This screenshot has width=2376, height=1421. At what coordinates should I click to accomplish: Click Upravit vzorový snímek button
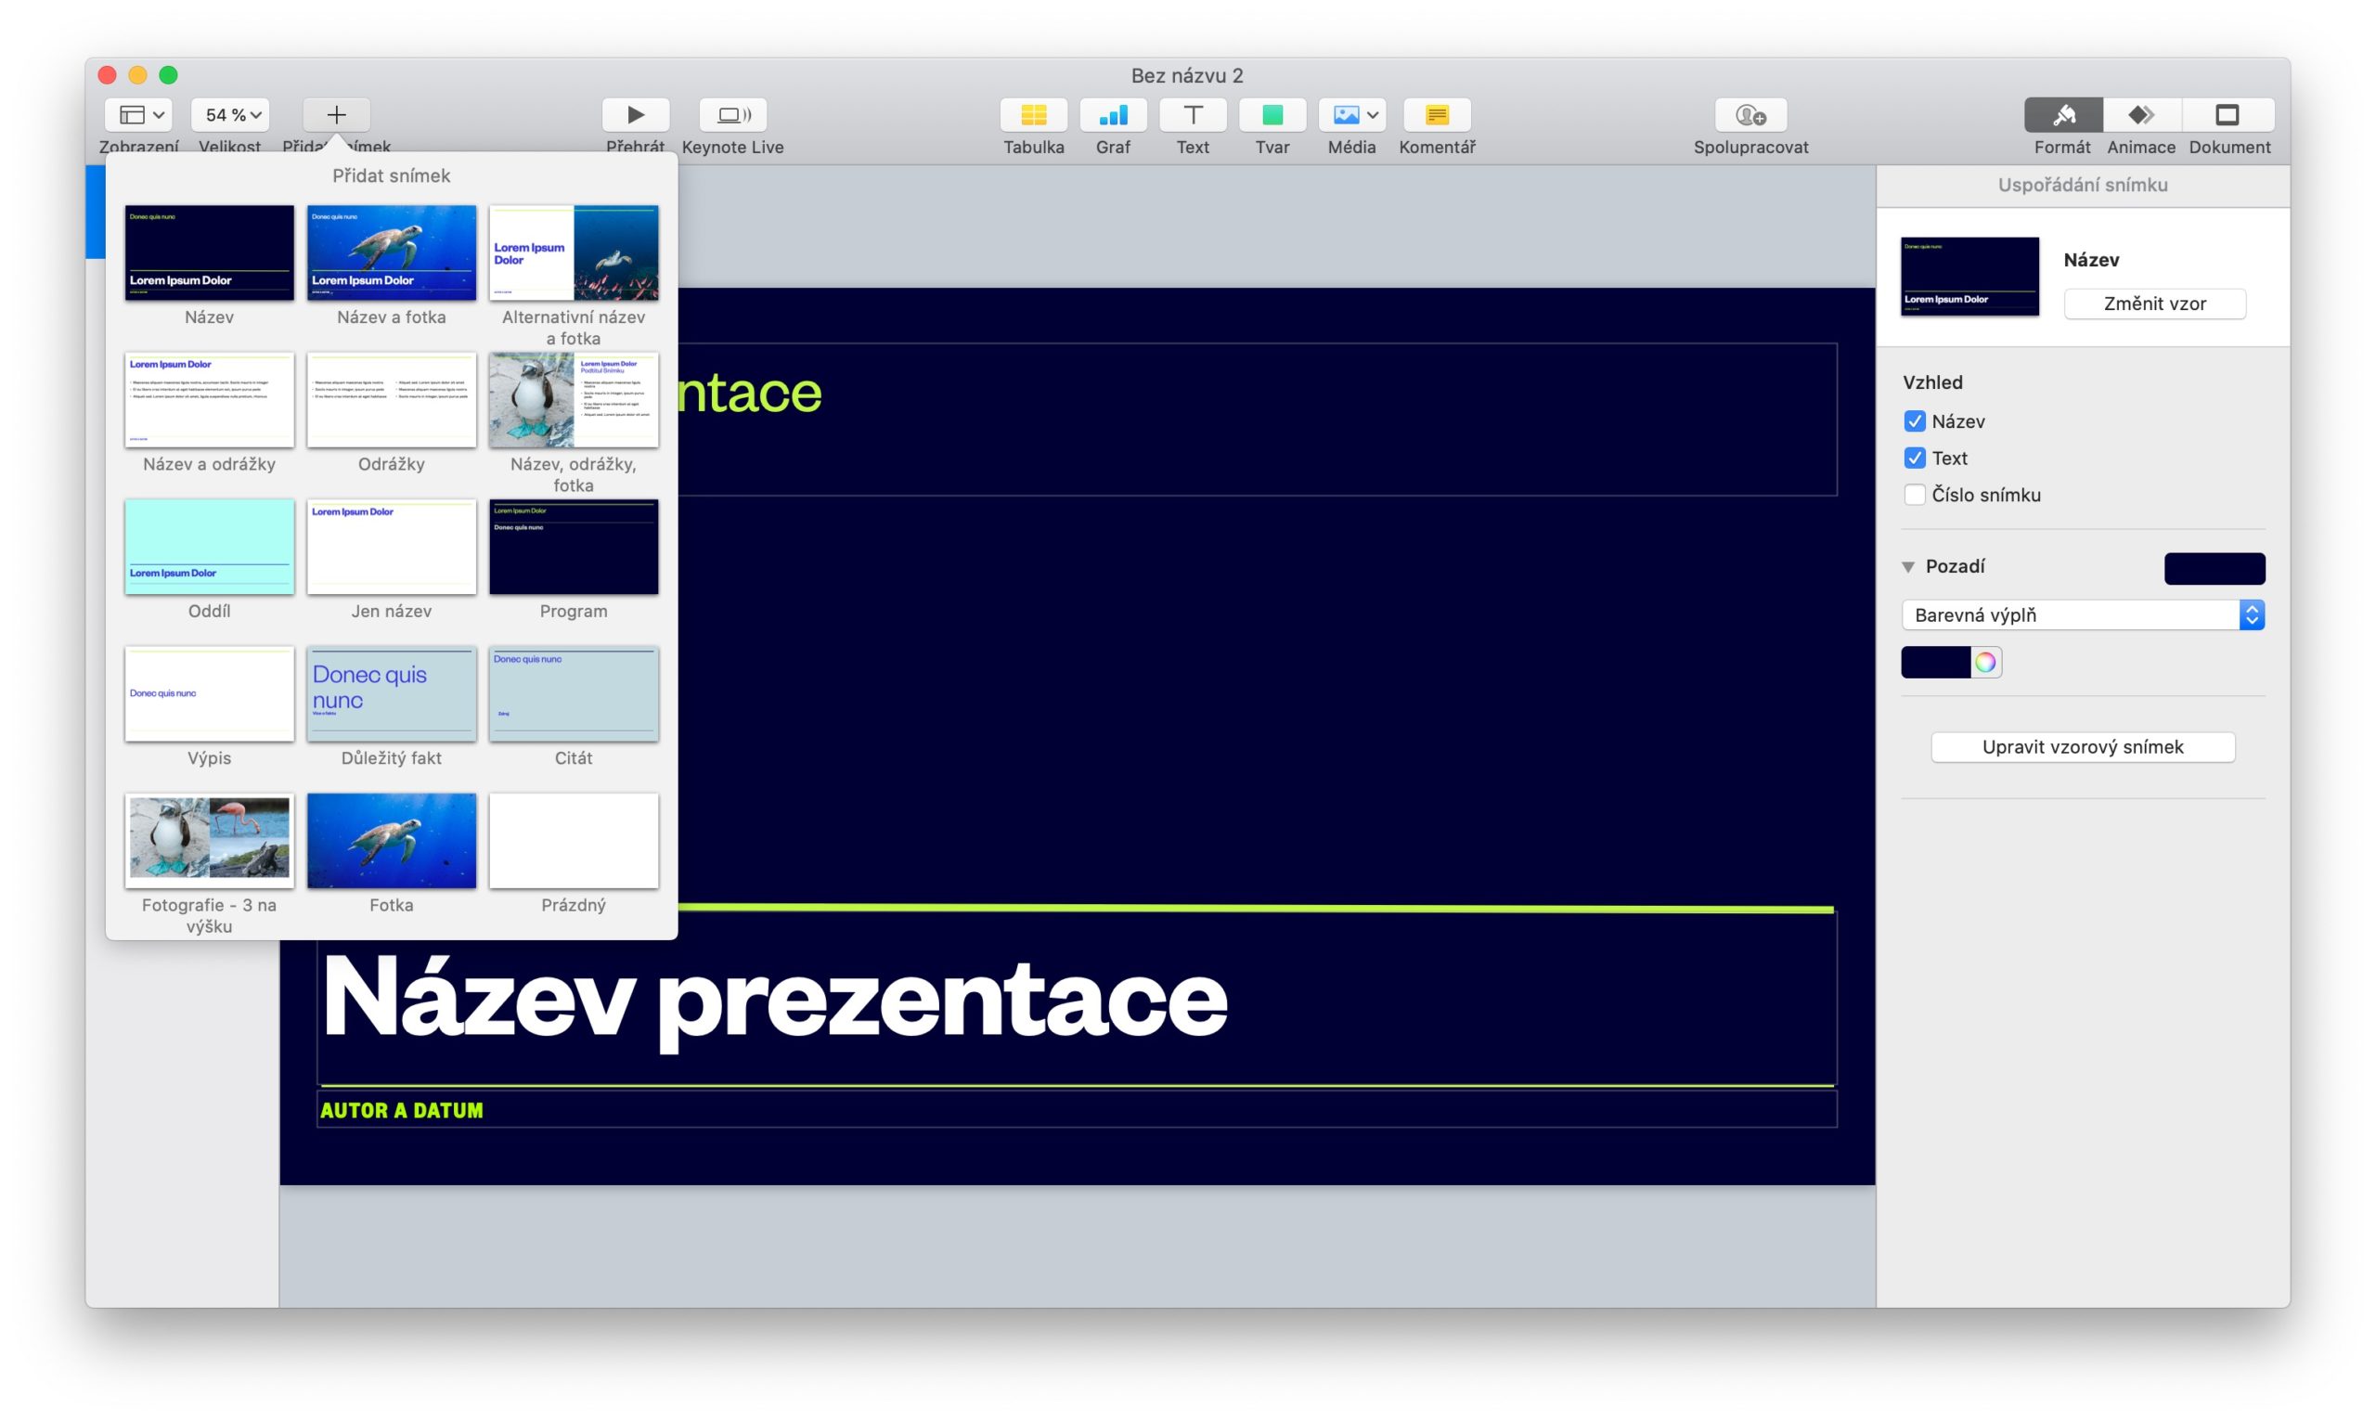pyautogui.click(x=2082, y=747)
